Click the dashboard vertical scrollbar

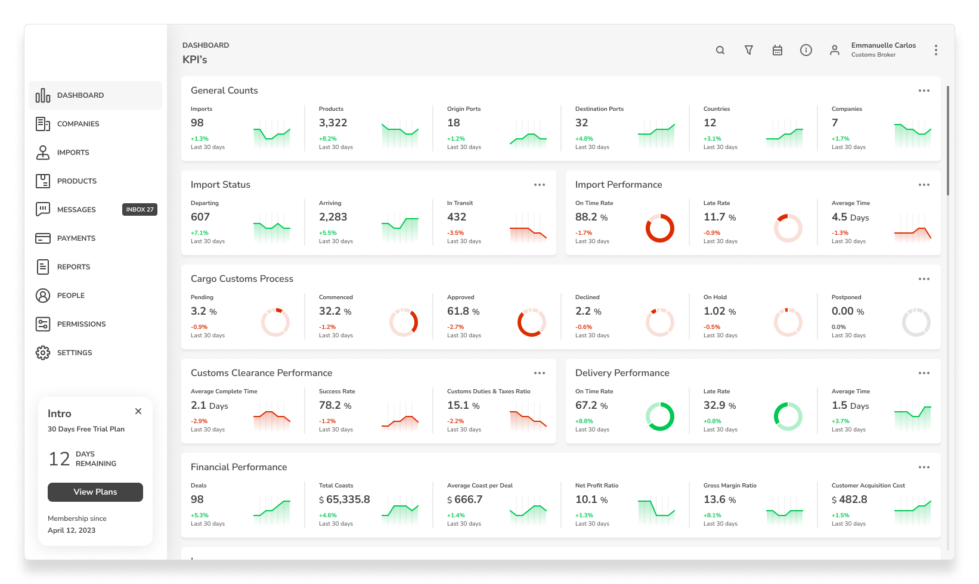948,141
